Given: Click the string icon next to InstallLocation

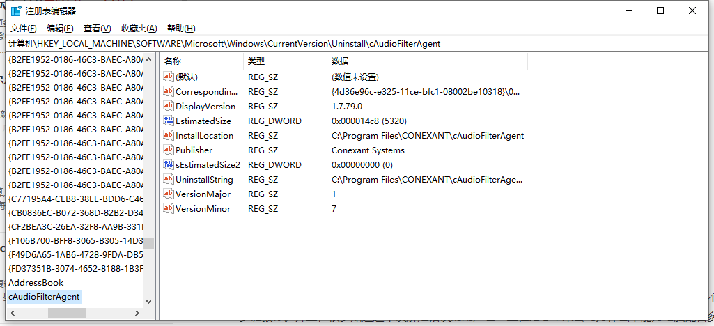Looking at the screenshot, I should click(x=169, y=135).
